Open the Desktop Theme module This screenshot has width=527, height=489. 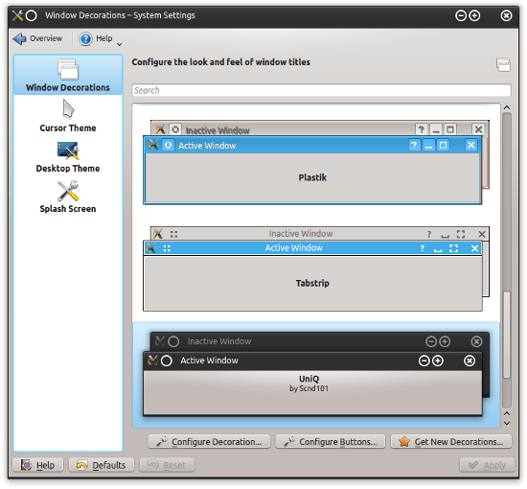(x=68, y=157)
